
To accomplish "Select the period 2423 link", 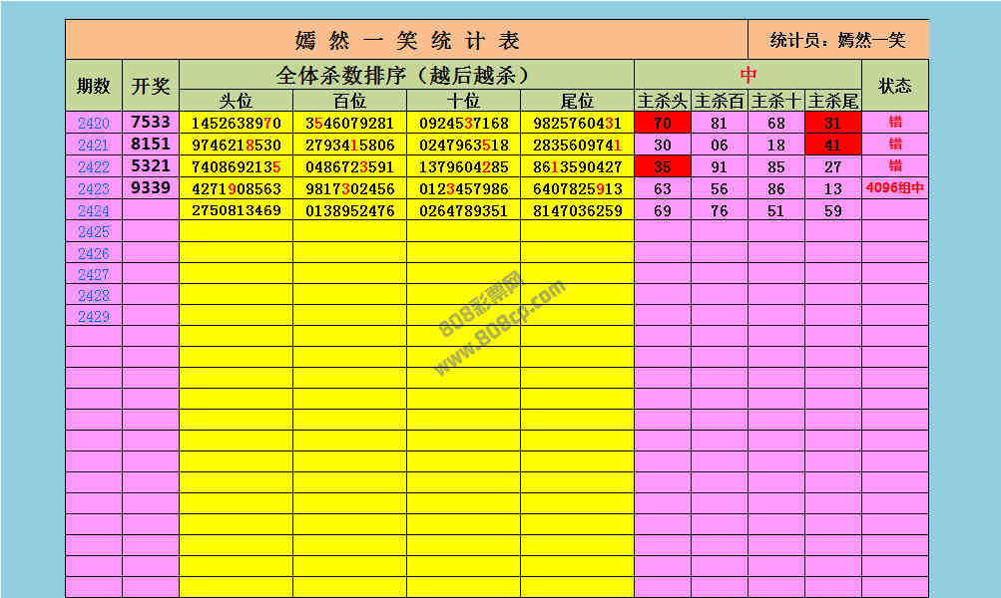I will coord(93,188).
